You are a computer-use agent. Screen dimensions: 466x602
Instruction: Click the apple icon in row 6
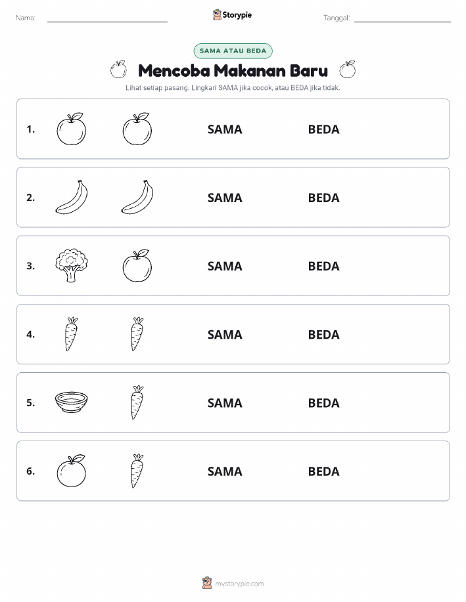[72, 471]
